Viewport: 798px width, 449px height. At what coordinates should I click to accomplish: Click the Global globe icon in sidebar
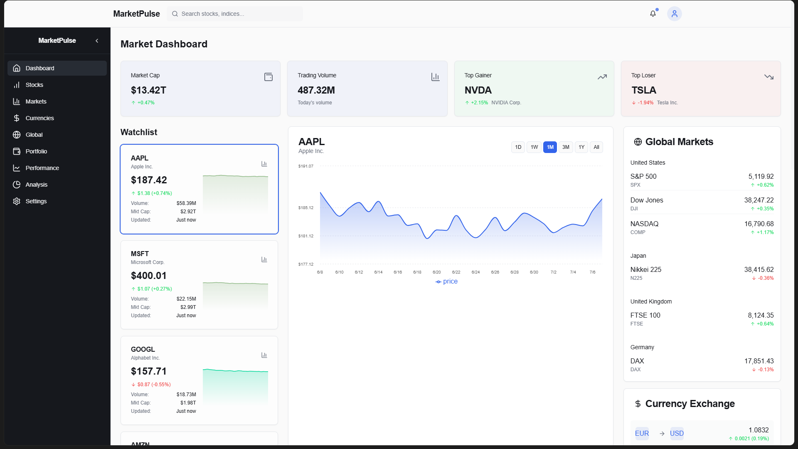pos(17,135)
